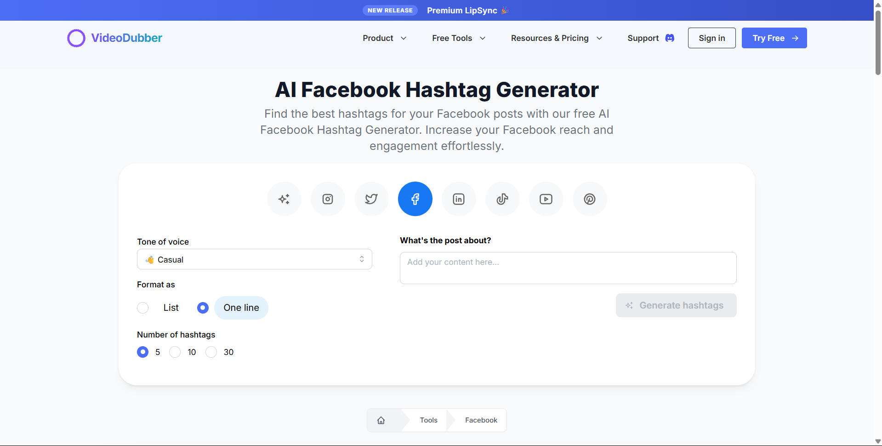Open the Tools breadcrumb
The width and height of the screenshot is (882, 446).
point(428,420)
